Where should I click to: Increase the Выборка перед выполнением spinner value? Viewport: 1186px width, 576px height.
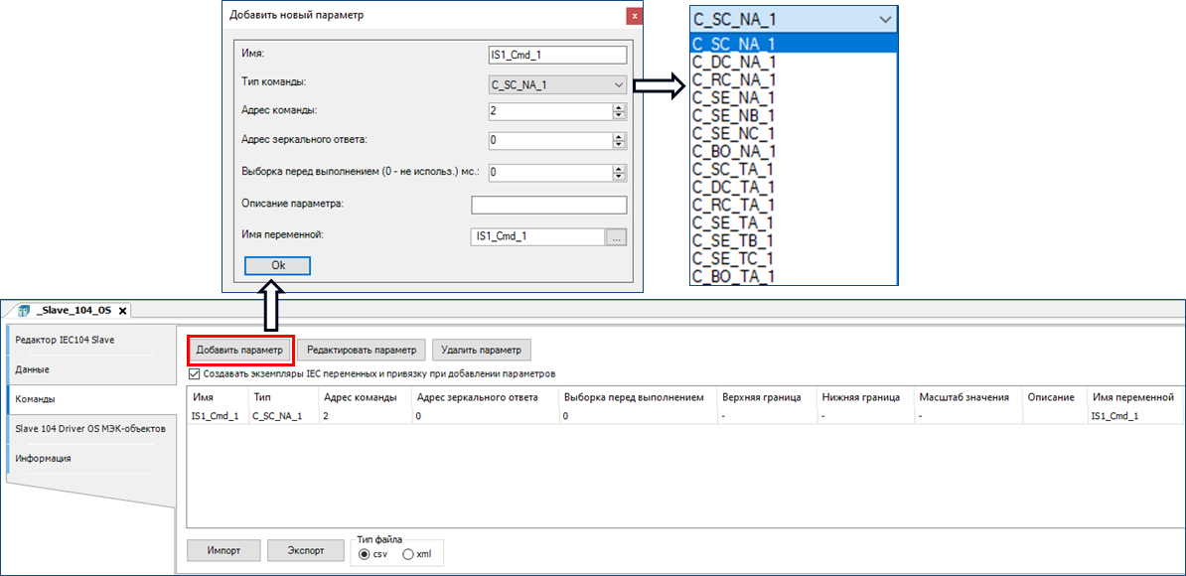tap(618, 168)
